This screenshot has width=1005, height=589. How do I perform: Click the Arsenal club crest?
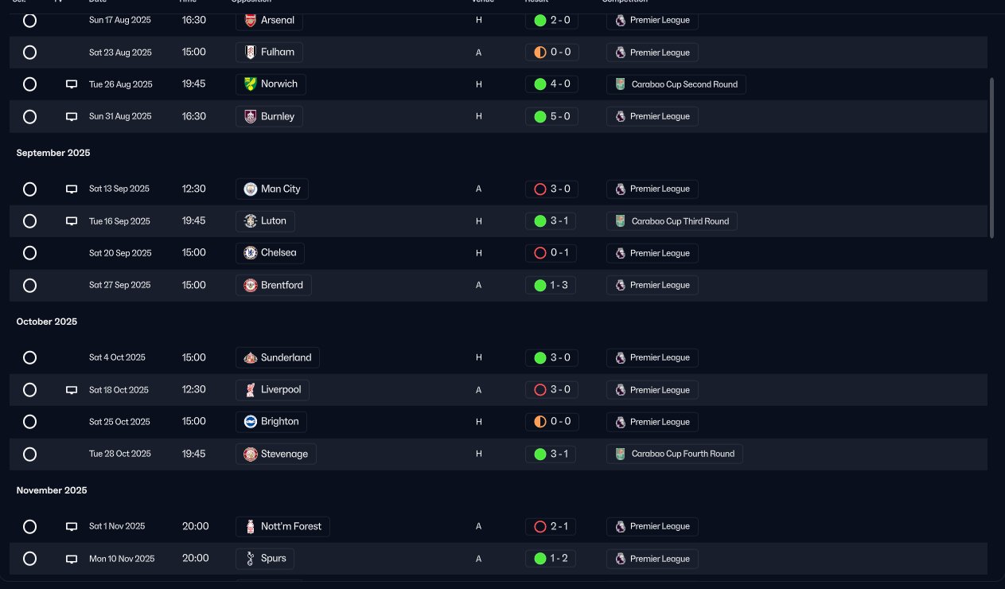tap(250, 21)
